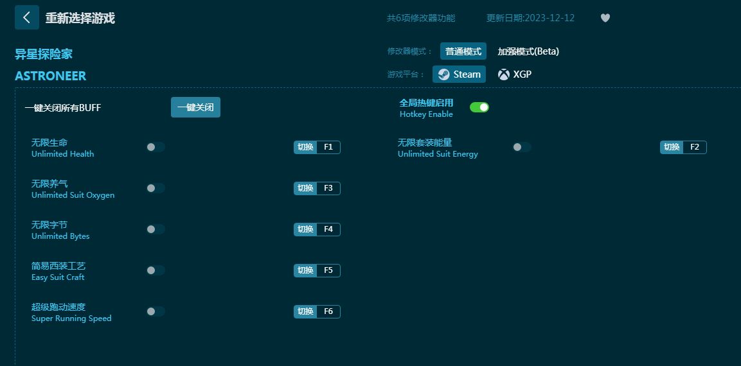The height and width of the screenshot is (366, 741).
Task: Click the heart favorite icon
Action: pyautogui.click(x=605, y=18)
